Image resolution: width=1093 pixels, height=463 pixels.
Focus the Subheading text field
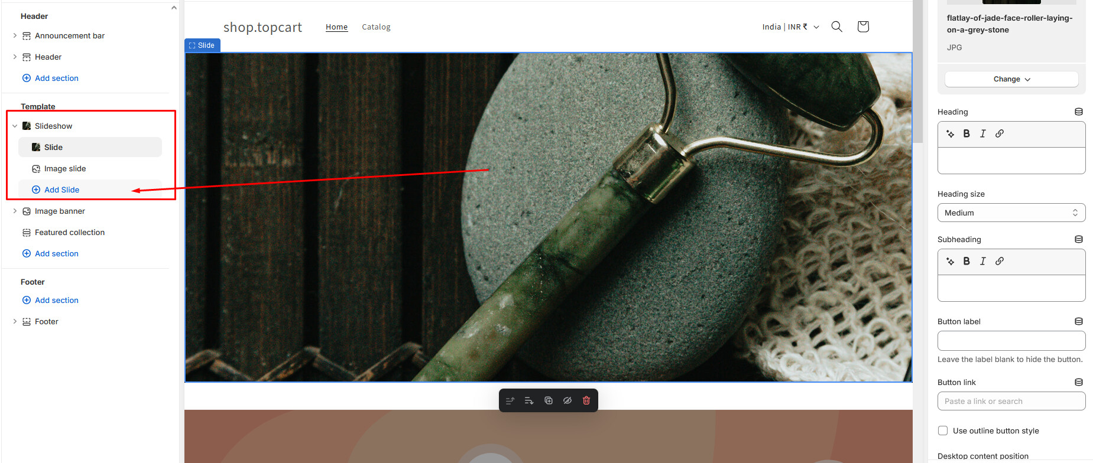(1011, 288)
